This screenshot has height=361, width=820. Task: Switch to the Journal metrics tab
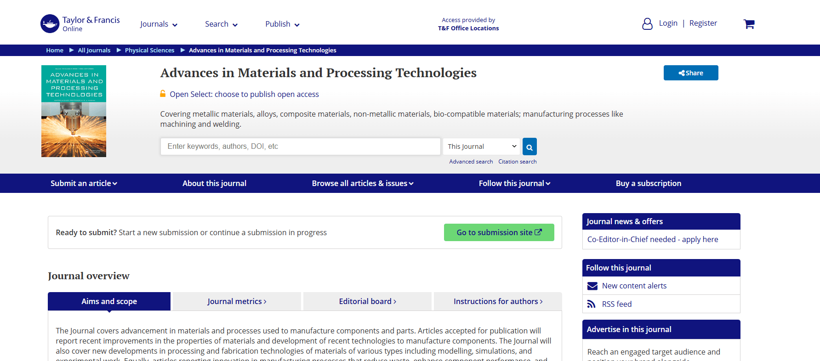pyautogui.click(x=237, y=301)
